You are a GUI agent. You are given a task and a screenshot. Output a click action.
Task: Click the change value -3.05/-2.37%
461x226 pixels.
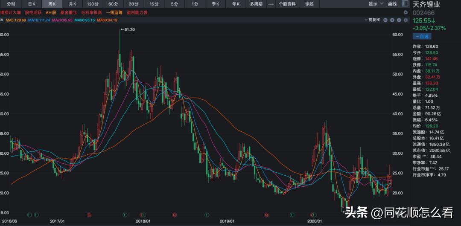429,28
